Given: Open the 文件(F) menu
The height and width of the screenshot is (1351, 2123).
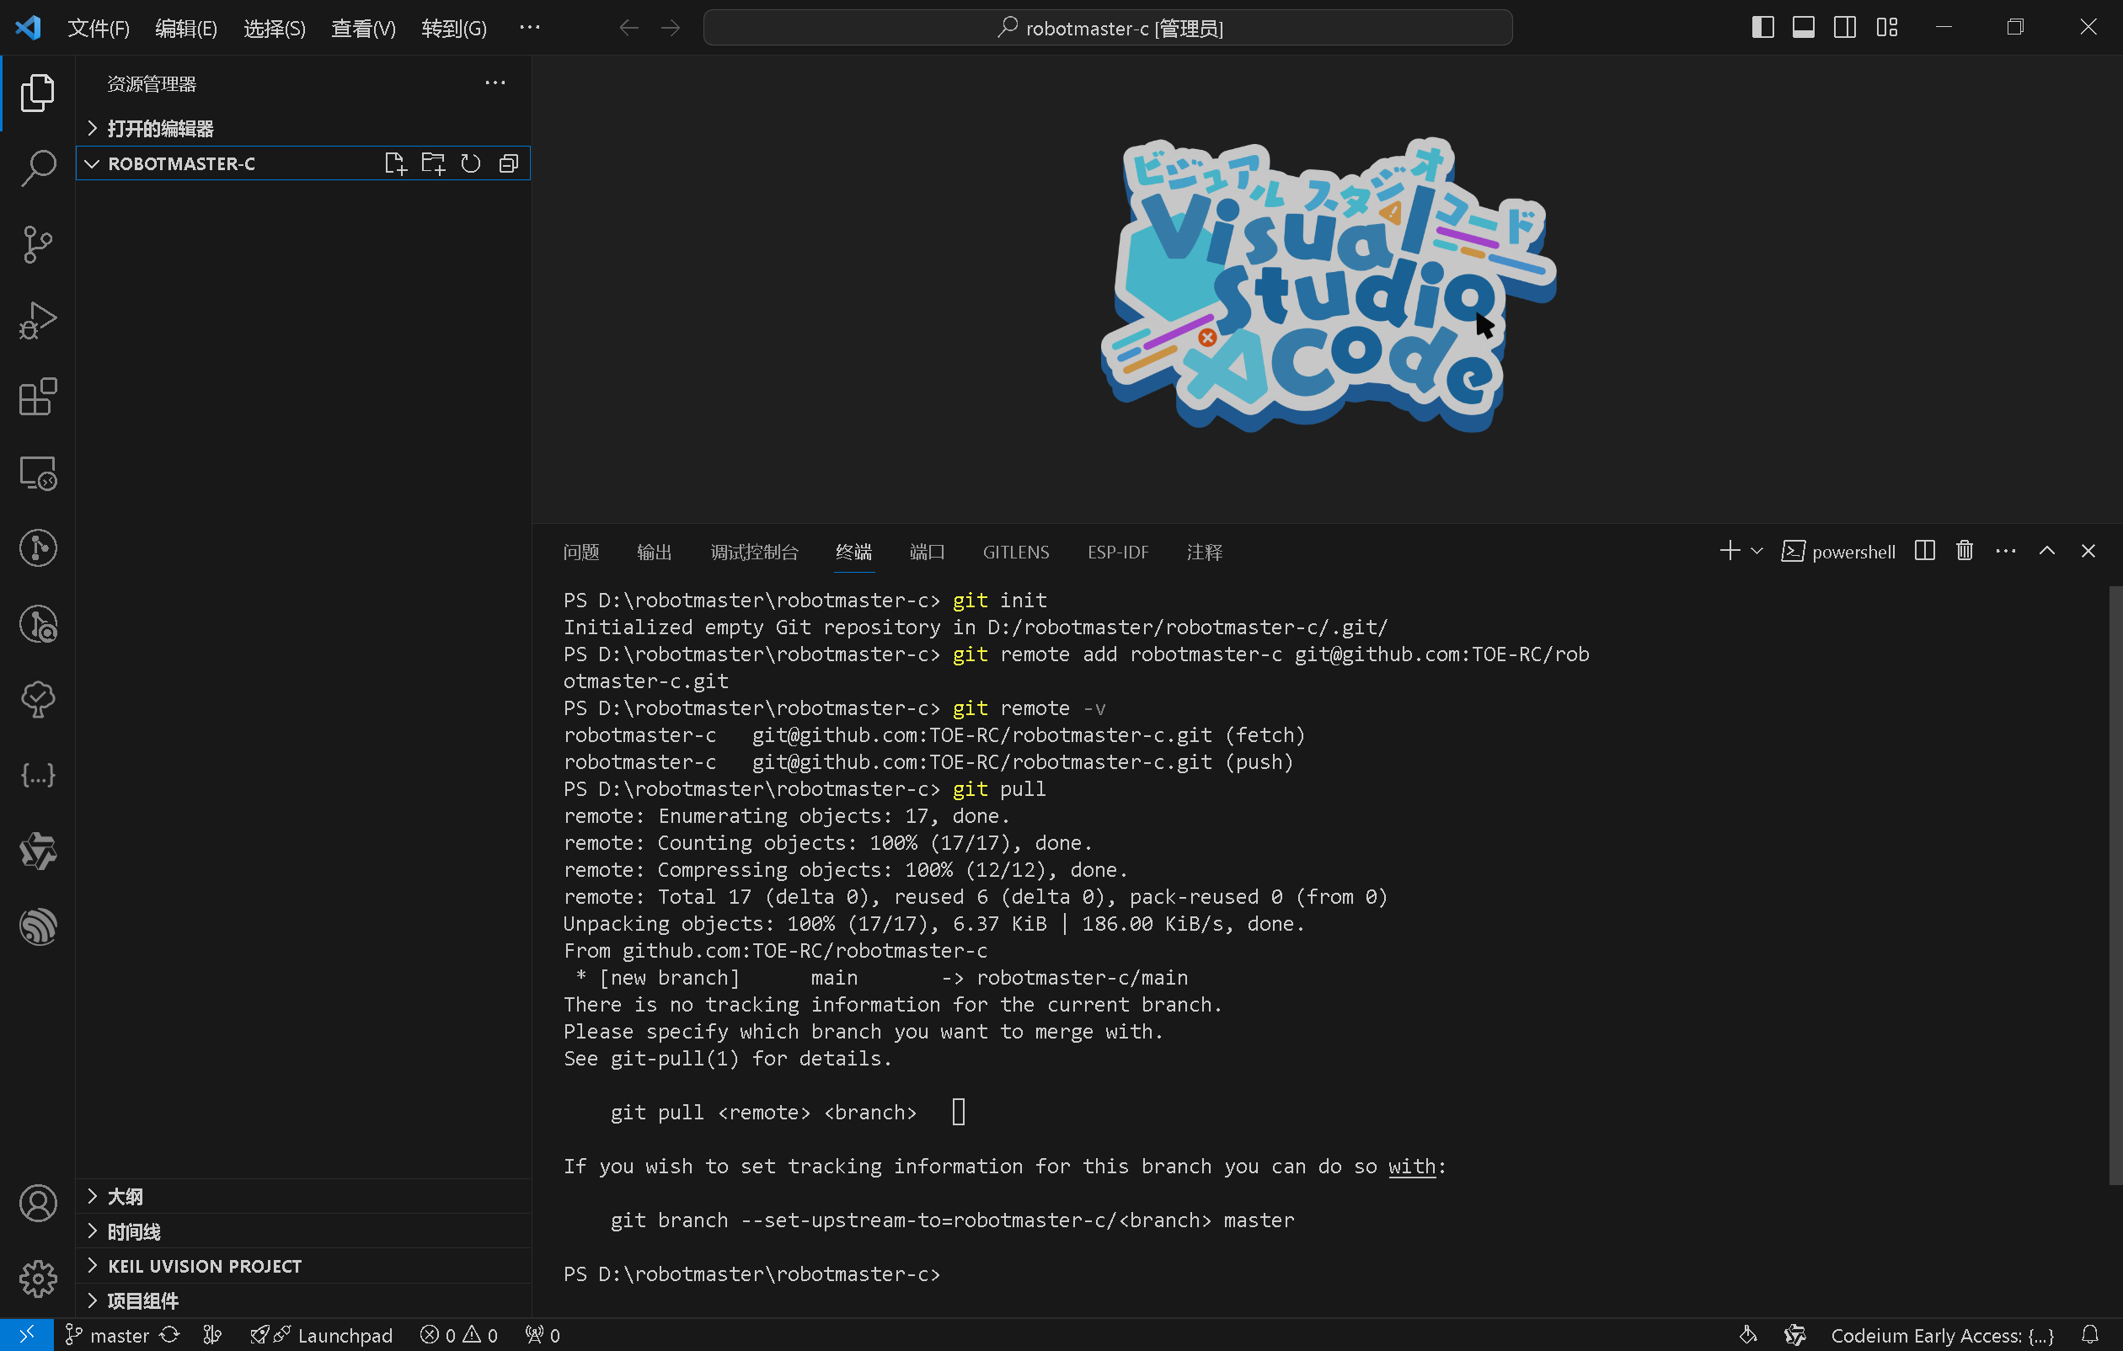Looking at the screenshot, I should click(x=99, y=28).
